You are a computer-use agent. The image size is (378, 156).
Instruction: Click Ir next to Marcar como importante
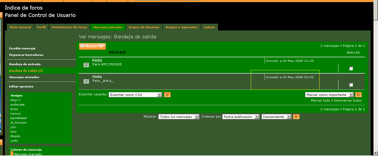coord(358,95)
